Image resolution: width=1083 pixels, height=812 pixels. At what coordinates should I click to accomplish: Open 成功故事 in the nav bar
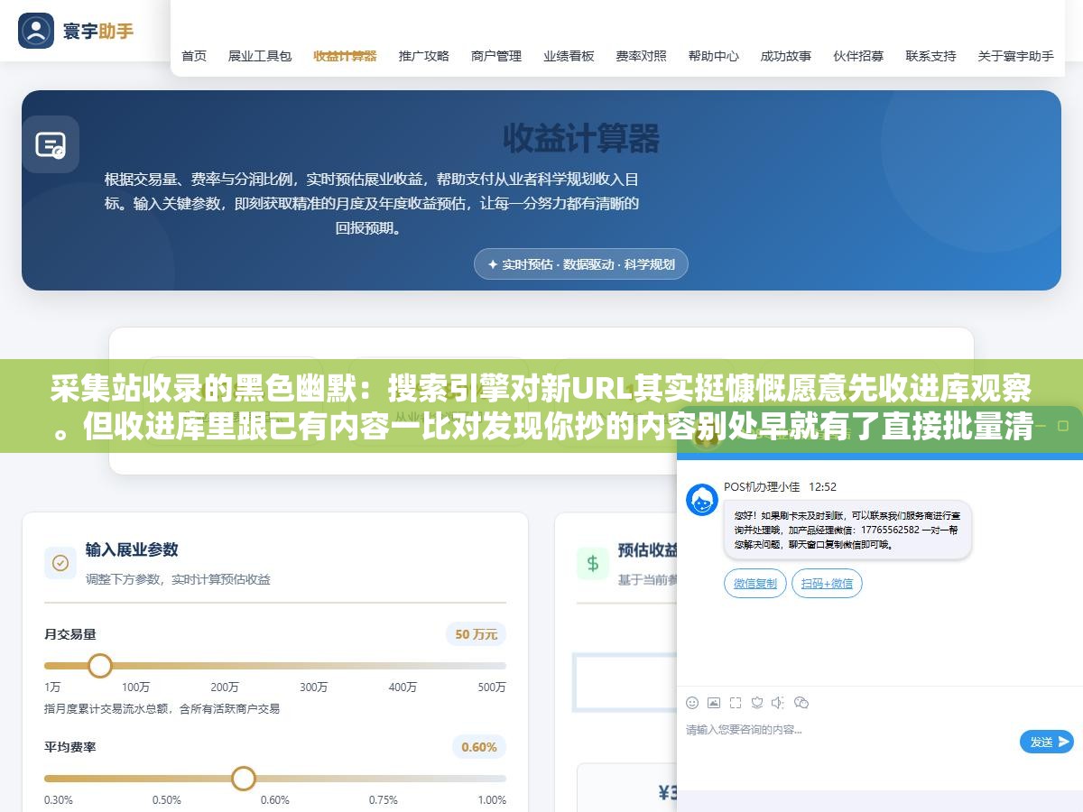(786, 56)
